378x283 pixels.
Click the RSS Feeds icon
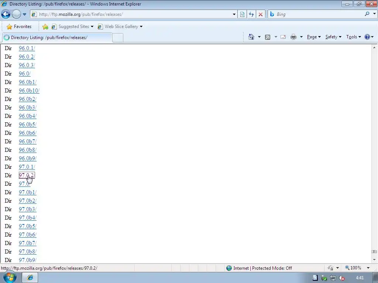point(267,37)
